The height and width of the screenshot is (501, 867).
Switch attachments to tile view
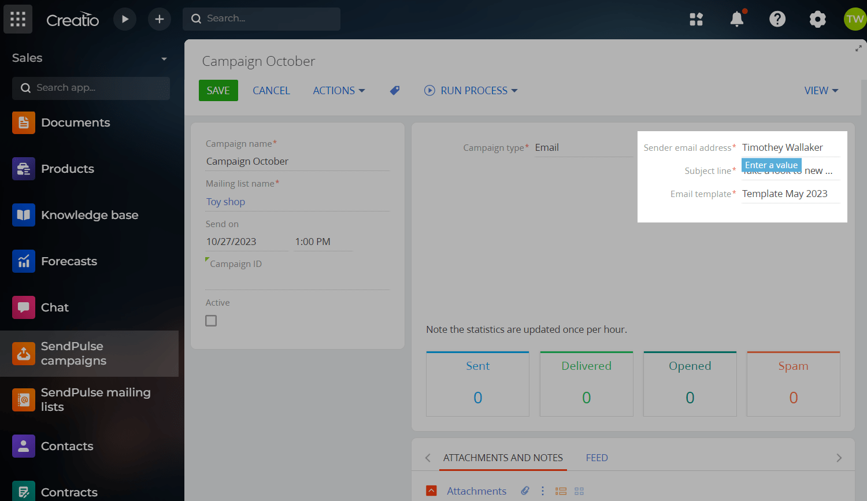point(579,491)
